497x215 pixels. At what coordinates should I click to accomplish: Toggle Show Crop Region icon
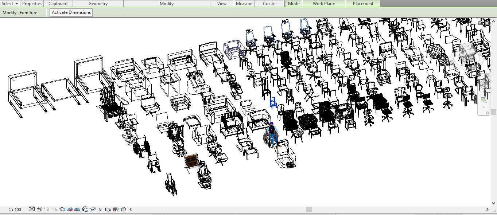pos(77,209)
